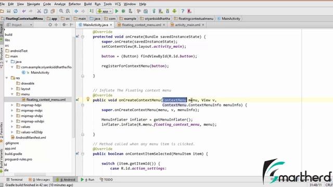This screenshot has width=333, height=187.
Task: Open the app run configuration dropdown
Action: 105,11
